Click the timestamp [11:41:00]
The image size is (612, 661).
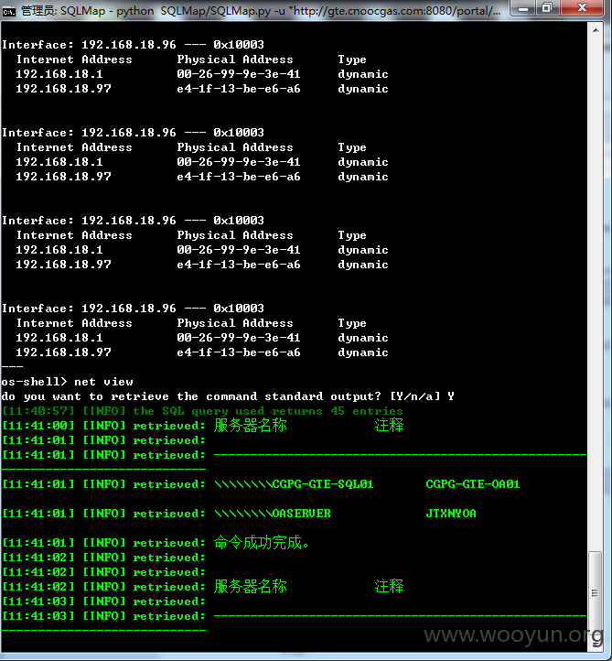tap(38, 426)
